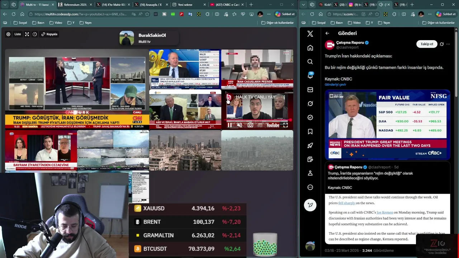Open Grok from the X sidebar
This screenshot has height=258, width=459.
[x=310, y=104]
